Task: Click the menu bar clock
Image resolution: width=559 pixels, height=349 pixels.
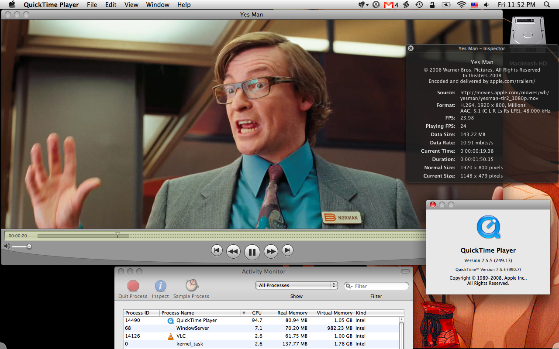Action: [517, 5]
